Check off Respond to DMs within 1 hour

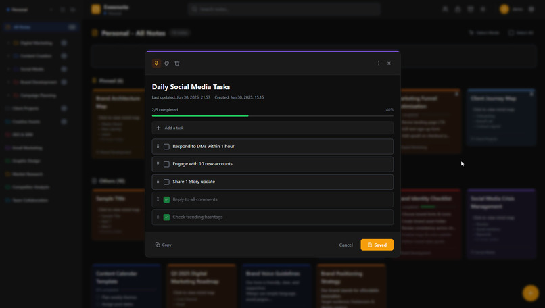click(166, 147)
